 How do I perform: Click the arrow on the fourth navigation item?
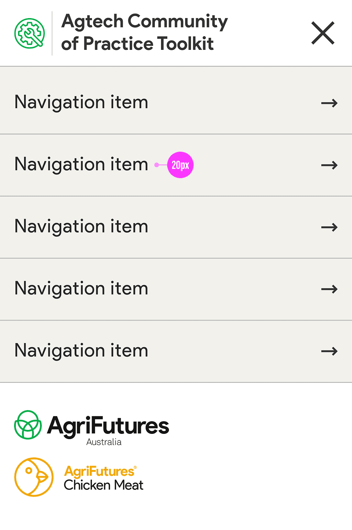329,289
